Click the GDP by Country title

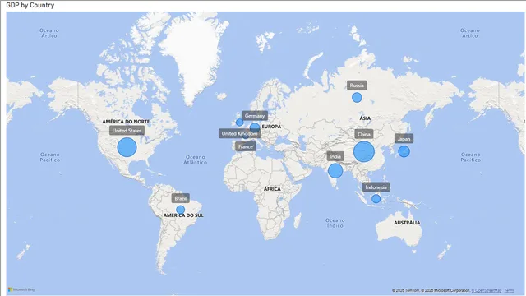pyautogui.click(x=30, y=5)
